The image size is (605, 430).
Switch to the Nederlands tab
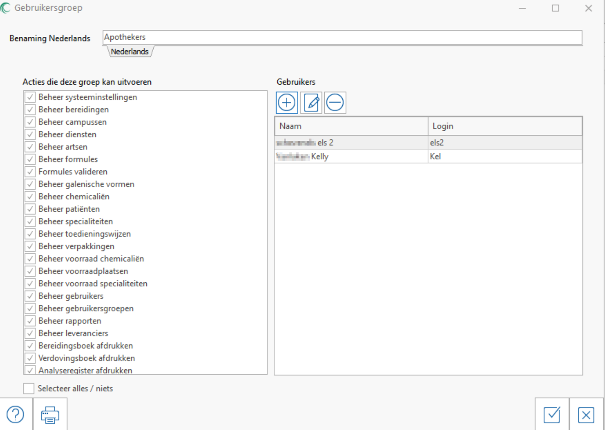[130, 52]
